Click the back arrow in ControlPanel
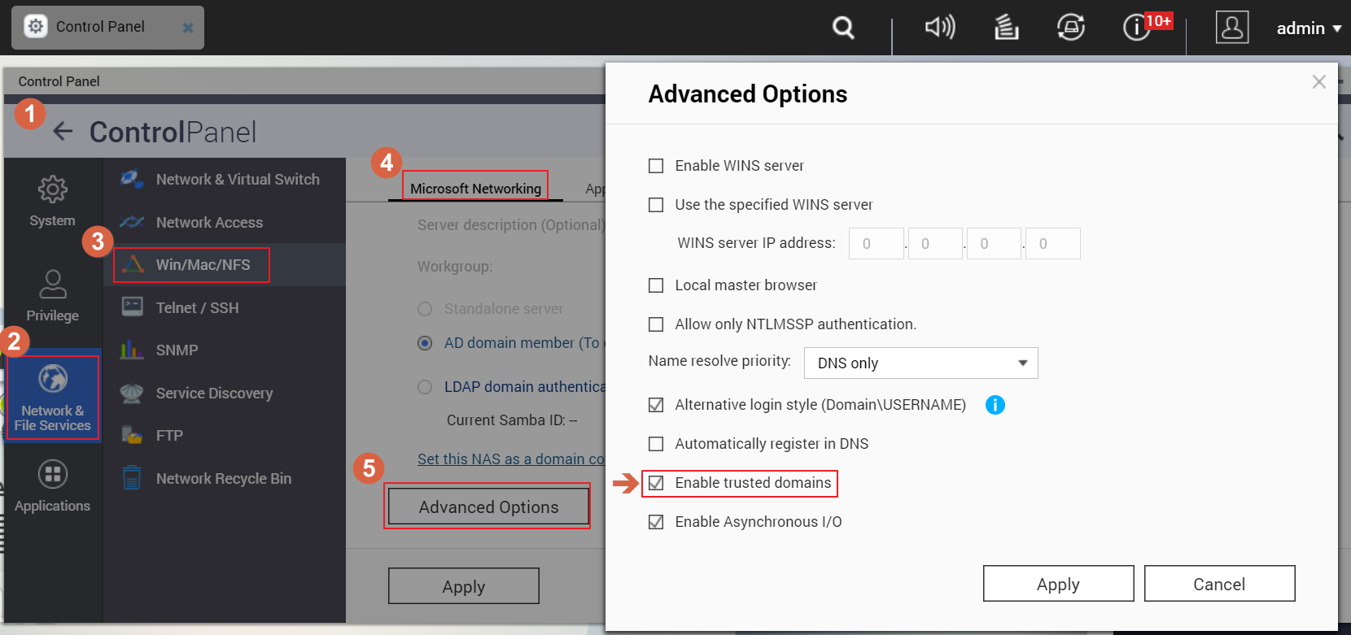Screen dimensions: 1351x635 point(63,132)
